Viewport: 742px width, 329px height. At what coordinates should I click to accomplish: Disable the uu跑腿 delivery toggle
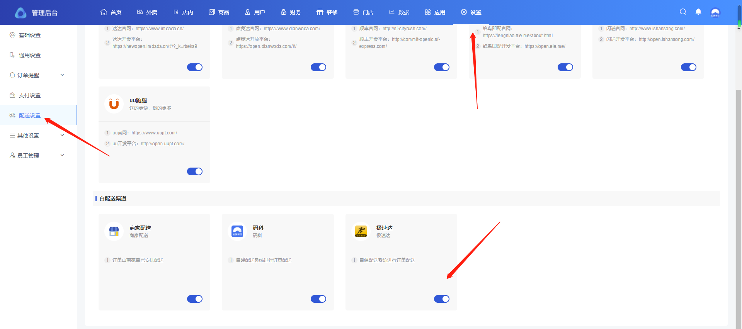(195, 171)
